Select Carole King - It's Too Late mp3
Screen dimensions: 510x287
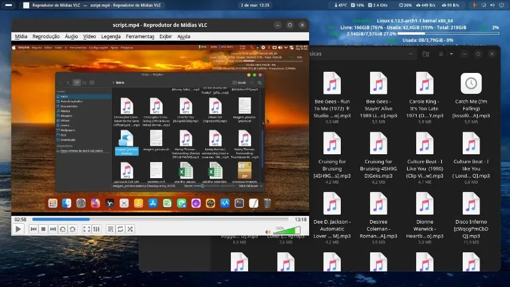click(425, 97)
